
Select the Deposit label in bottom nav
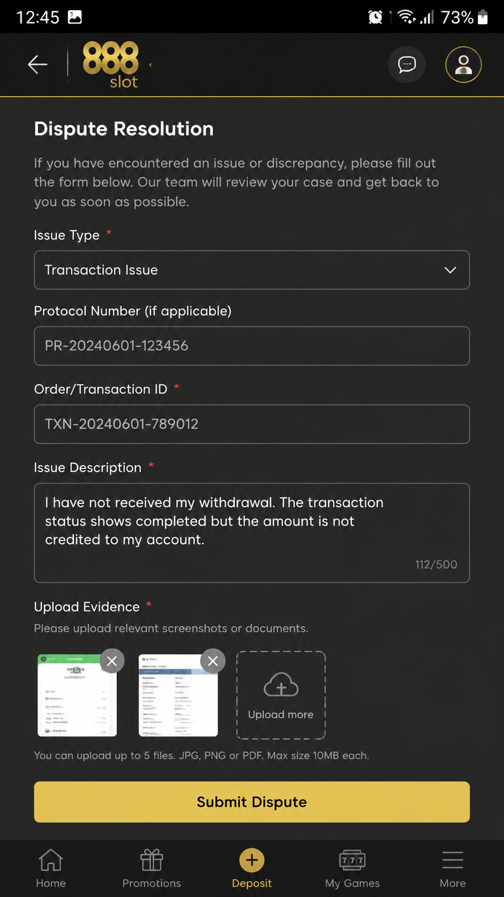252,883
